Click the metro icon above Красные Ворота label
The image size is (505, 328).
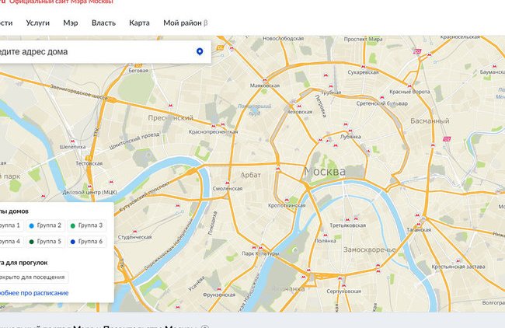409,86
